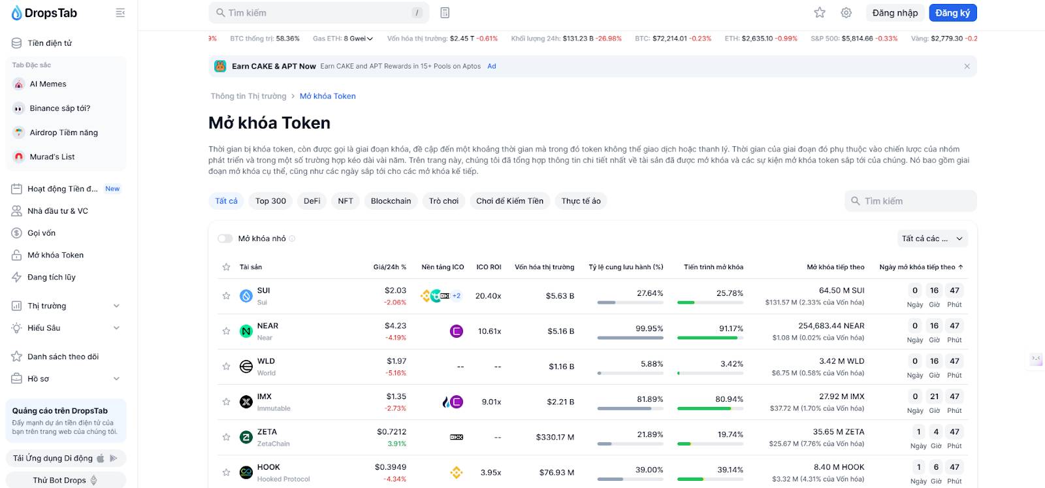Viewport: 1045px width, 488px height.
Task: Open settings gear in header
Action: (846, 12)
